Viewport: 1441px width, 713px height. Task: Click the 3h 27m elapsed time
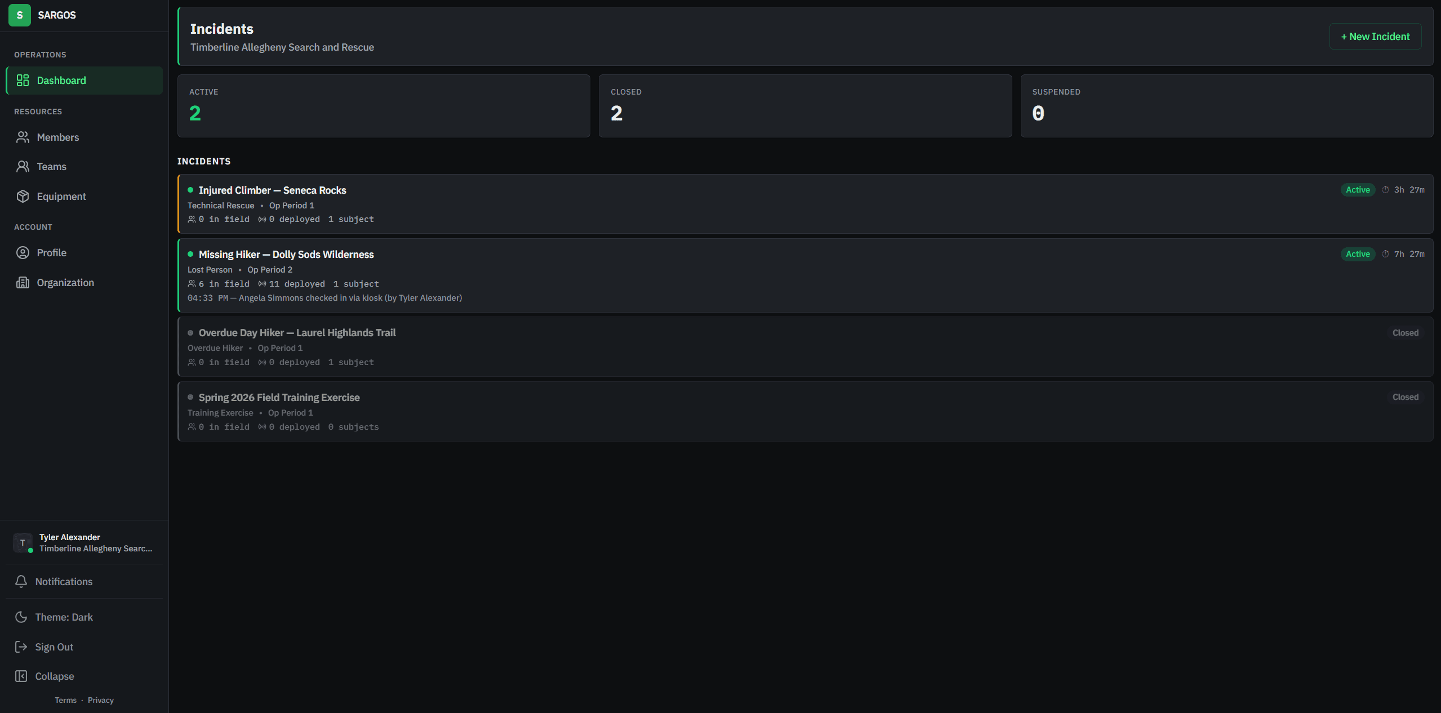(x=1409, y=190)
